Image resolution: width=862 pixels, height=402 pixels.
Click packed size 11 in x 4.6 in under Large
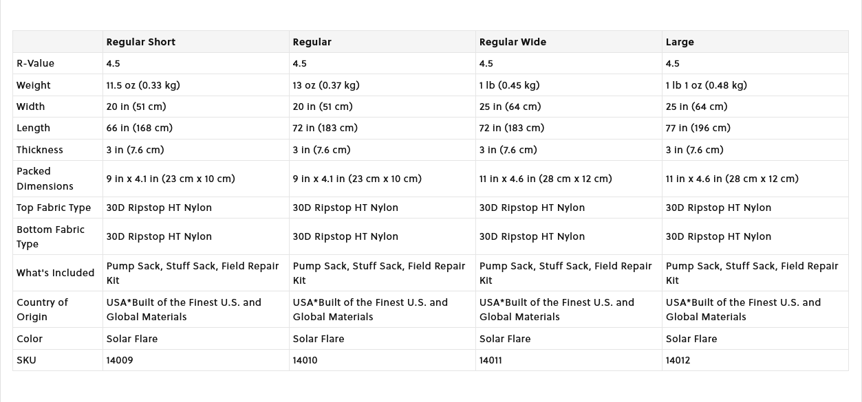tap(732, 179)
